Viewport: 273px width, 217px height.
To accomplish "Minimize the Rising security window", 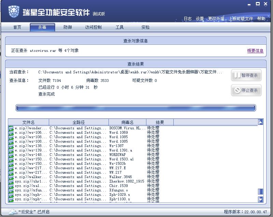I will (x=249, y=4).
